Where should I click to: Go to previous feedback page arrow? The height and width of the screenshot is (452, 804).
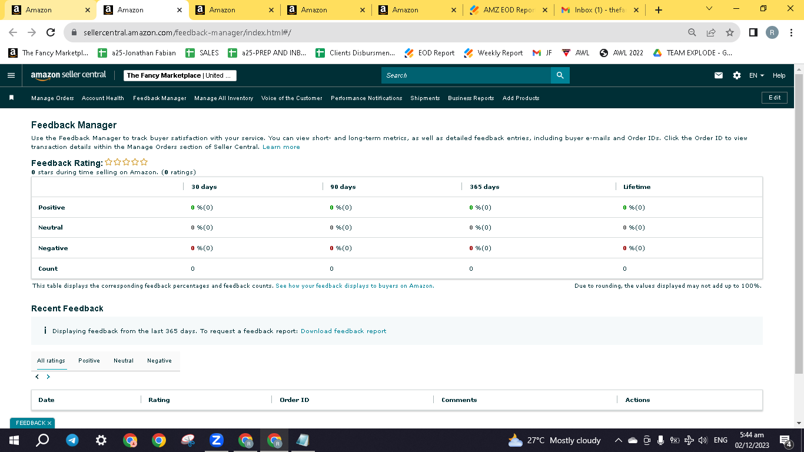pos(37,377)
